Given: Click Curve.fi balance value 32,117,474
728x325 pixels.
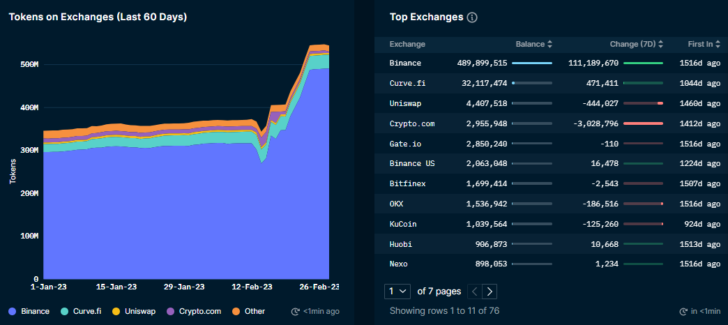Looking at the screenshot, I should coord(484,84).
